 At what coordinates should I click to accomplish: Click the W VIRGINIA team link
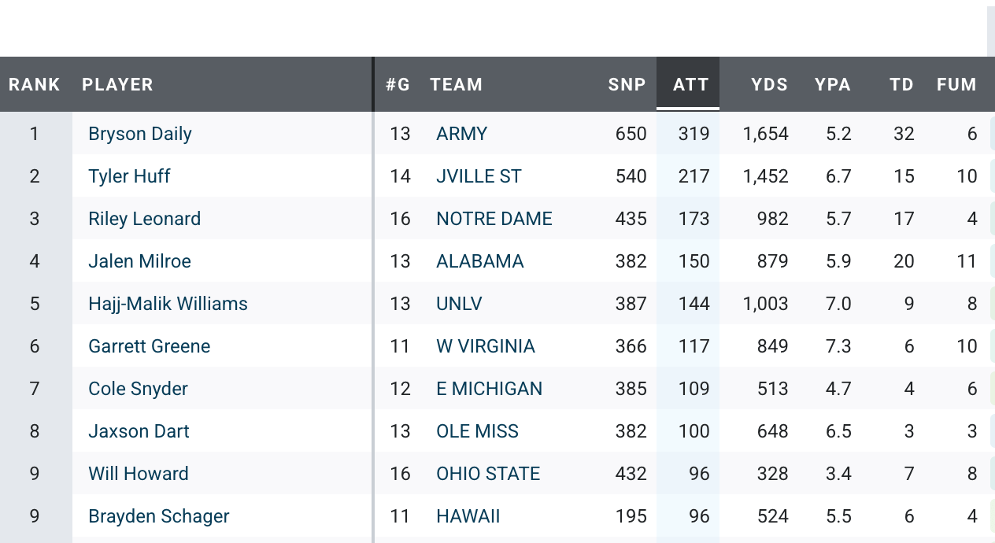[486, 346]
